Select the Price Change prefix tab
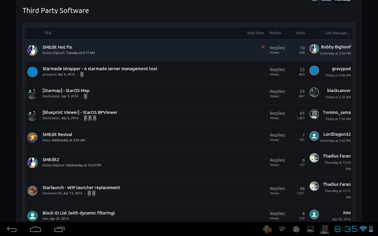Viewport: 378px width, 236px height. point(343,1)
